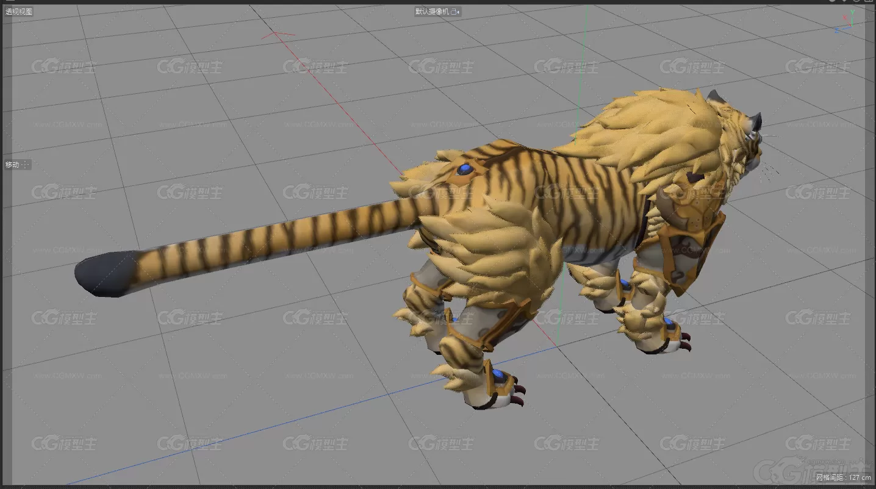The height and width of the screenshot is (489, 876).
Task: Click the move crosshair icon beside 移动
Action: (26, 165)
